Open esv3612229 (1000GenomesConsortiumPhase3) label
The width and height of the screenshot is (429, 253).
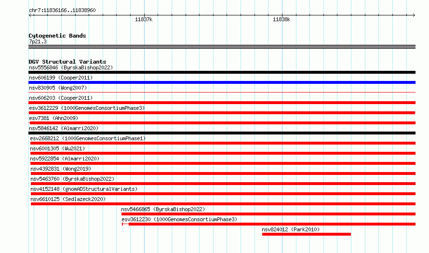(87, 108)
